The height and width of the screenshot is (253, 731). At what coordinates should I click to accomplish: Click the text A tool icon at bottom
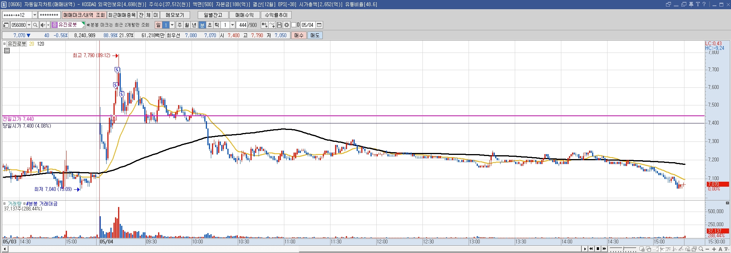point(720,249)
